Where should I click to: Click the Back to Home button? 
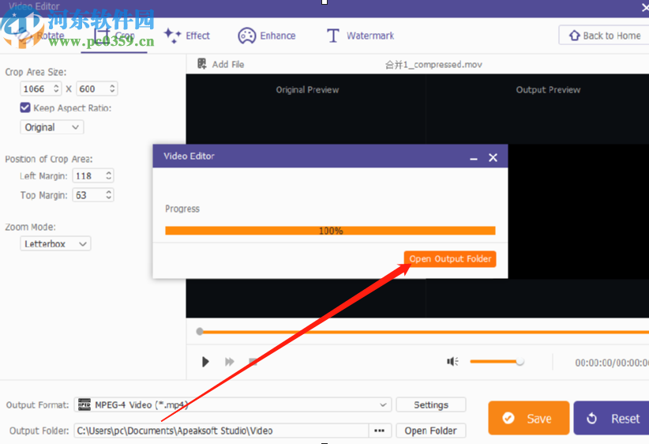pos(604,36)
